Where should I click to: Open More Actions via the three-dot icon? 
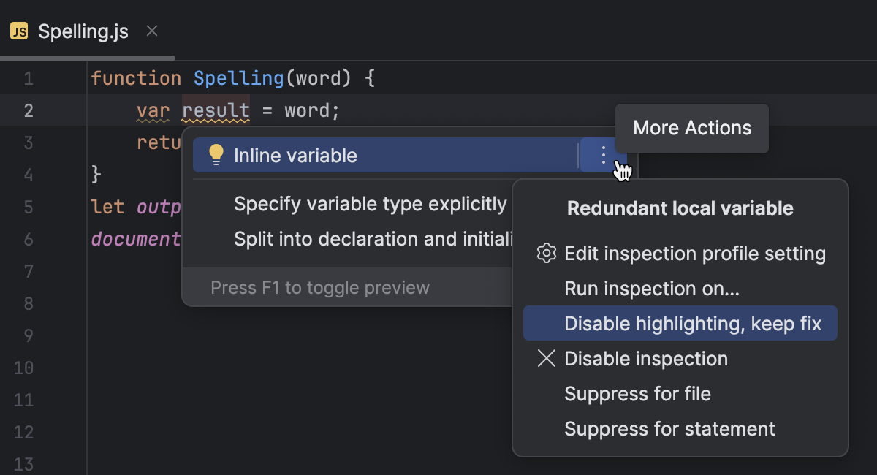tap(601, 155)
